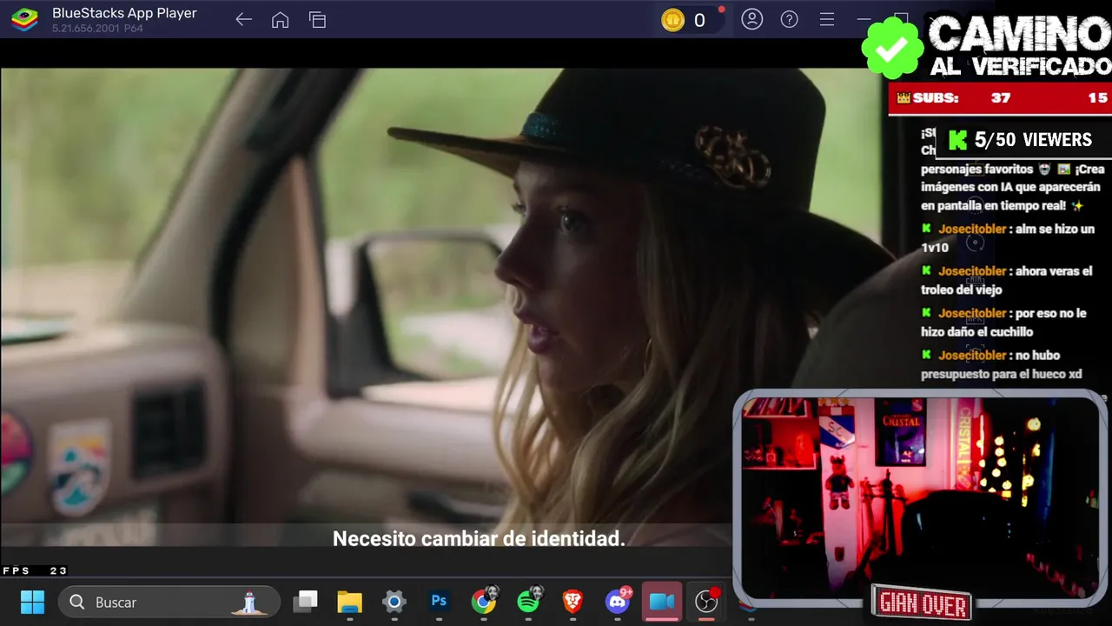Click the GIAN OVER name tag
The width and height of the screenshot is (1112, 626).
tap(922, 603)
